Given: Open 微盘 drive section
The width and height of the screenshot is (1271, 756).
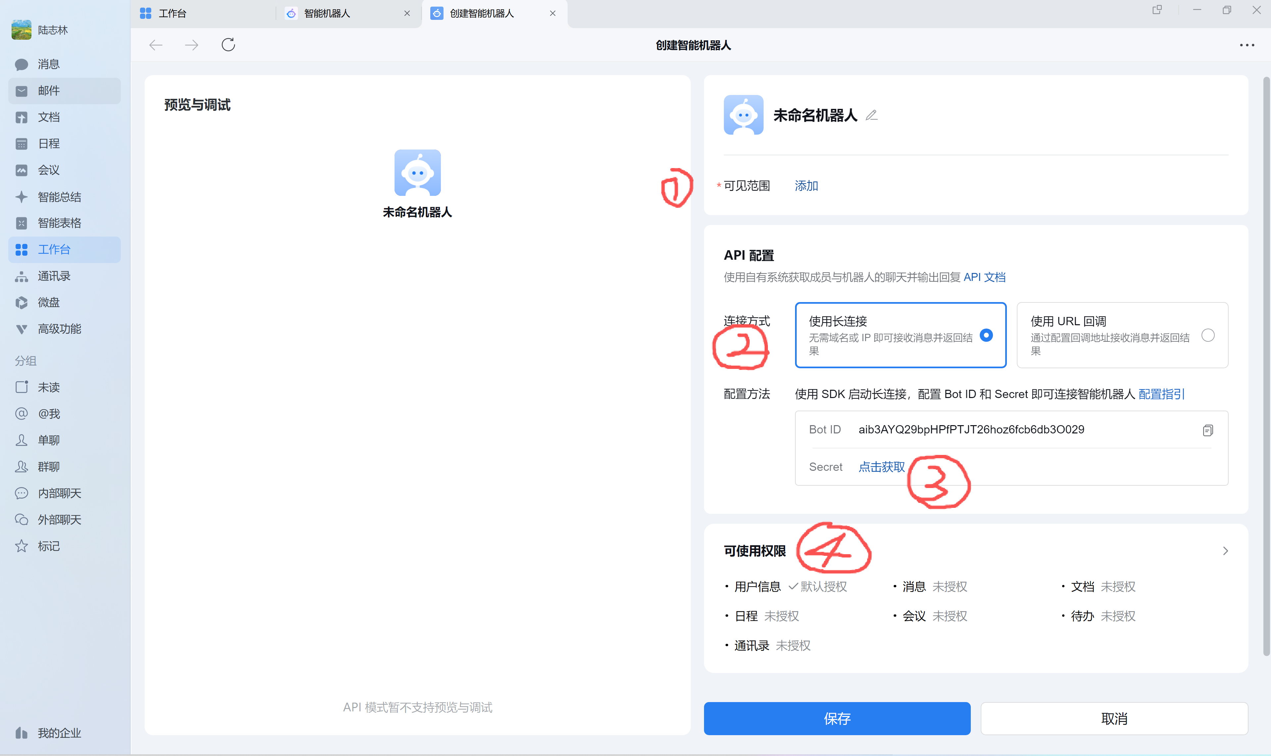Looking at the screenshot, I should pos(64,303).
